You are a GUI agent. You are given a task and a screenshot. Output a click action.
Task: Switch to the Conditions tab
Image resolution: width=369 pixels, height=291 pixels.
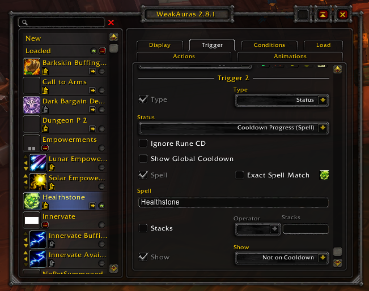269,45
